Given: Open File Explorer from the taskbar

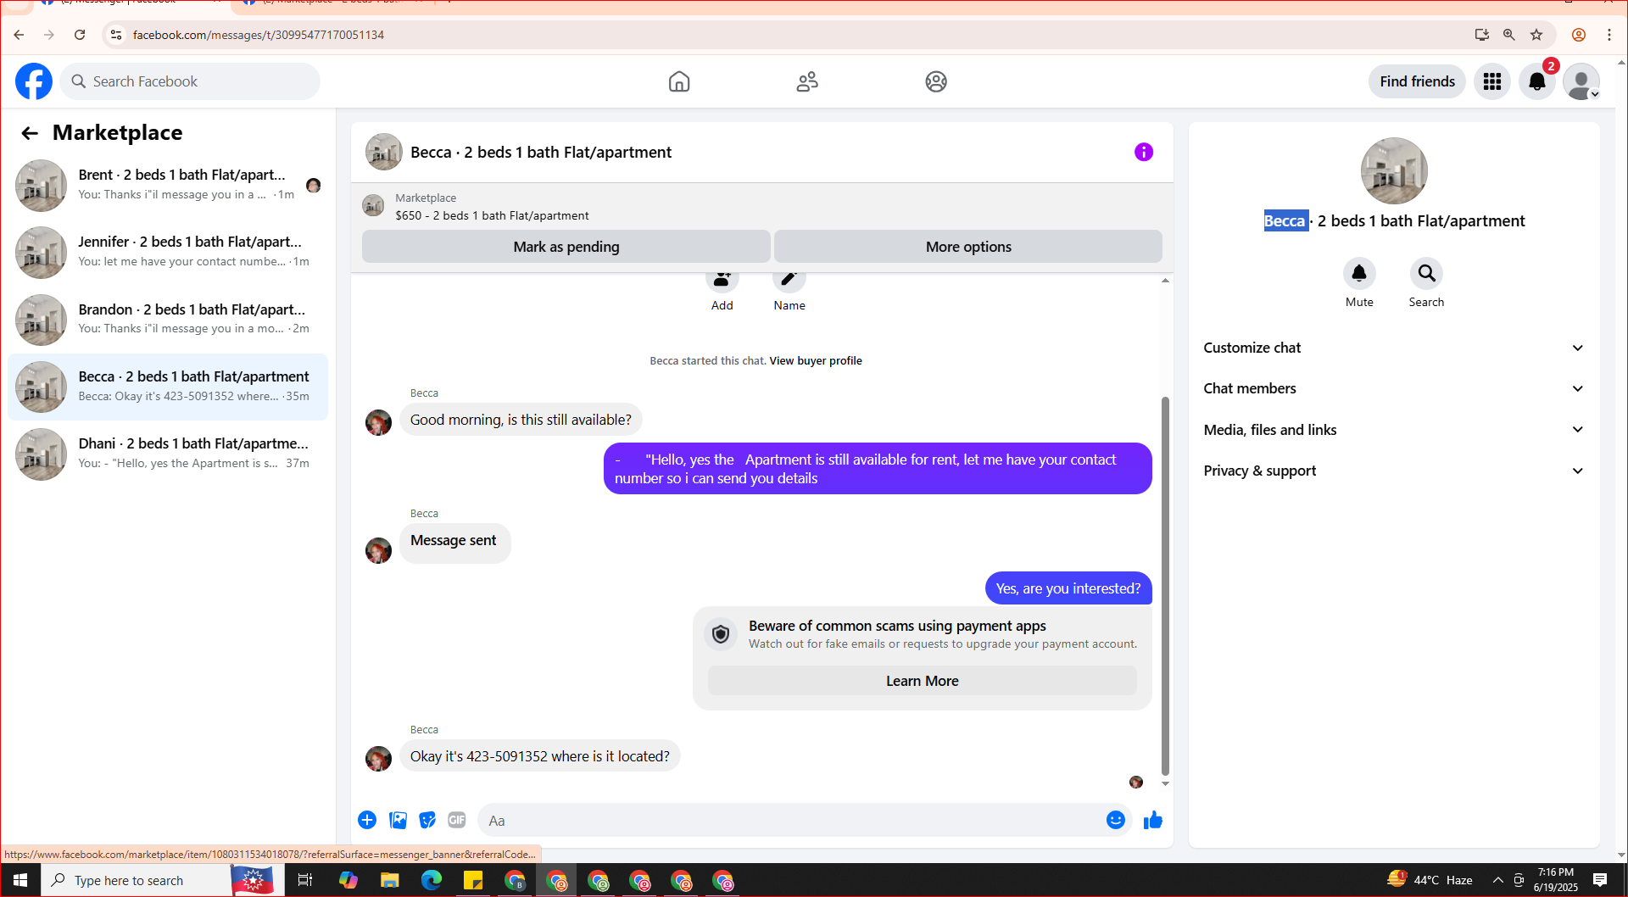Looking at the screenshot, I should tap(389, 880).
